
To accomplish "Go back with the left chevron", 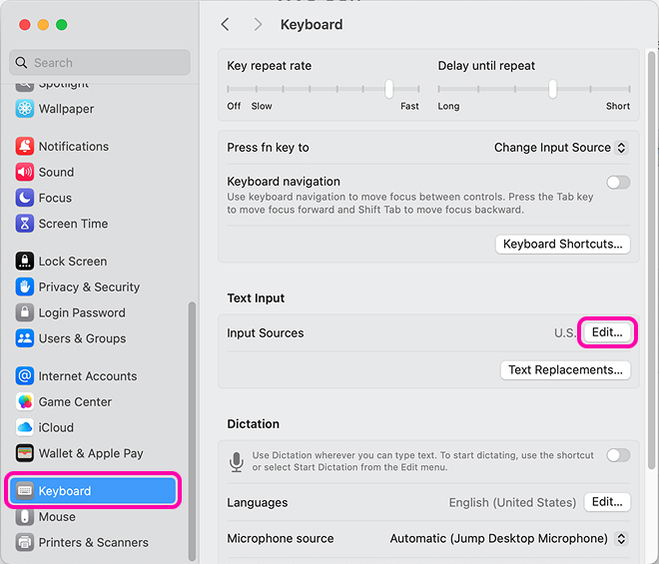I will click(226, 24).
